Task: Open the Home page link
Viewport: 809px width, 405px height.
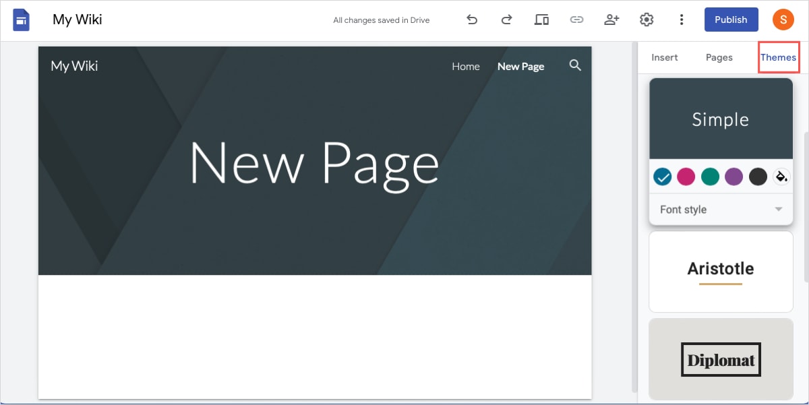Action: pyautogui.click(x=465, y=66)
